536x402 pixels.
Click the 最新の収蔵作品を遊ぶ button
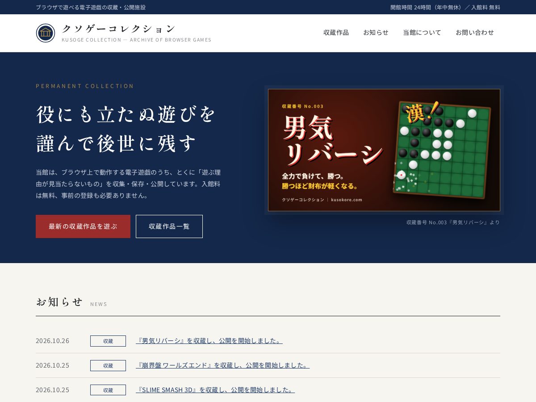83,226
